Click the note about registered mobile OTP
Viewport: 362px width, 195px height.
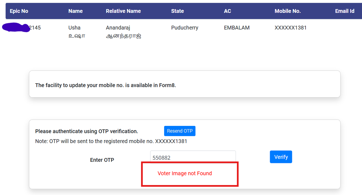coord(111,141)
